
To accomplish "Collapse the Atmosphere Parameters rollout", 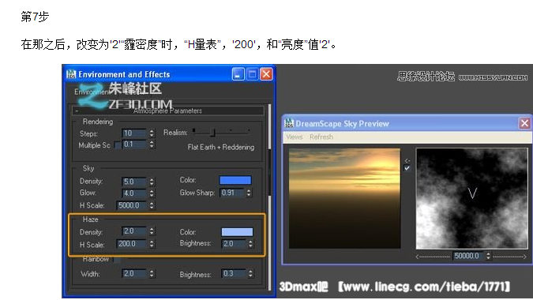I will [168, 111].
